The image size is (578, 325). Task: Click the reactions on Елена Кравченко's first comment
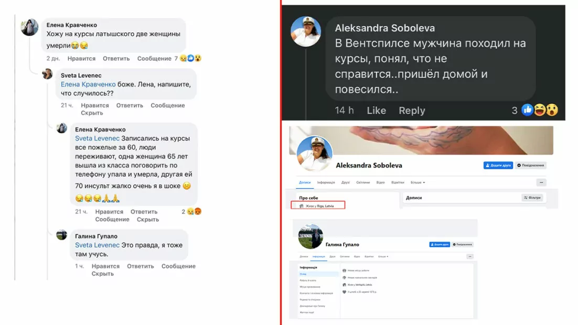point(190,58)
